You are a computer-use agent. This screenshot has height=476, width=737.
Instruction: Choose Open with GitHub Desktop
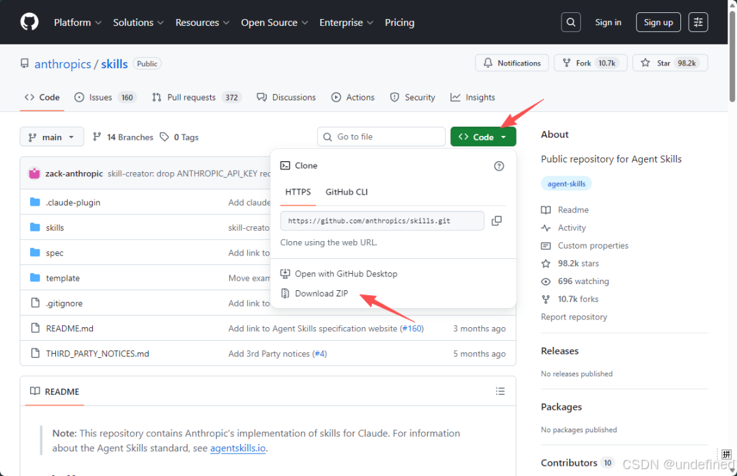pyautogui.click(x=346, y=274)
